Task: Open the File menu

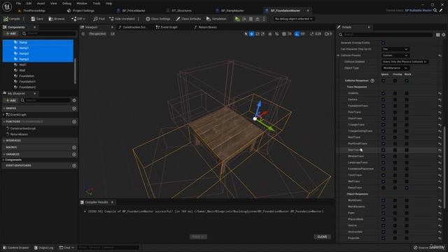Action: [x=19, y=3]
